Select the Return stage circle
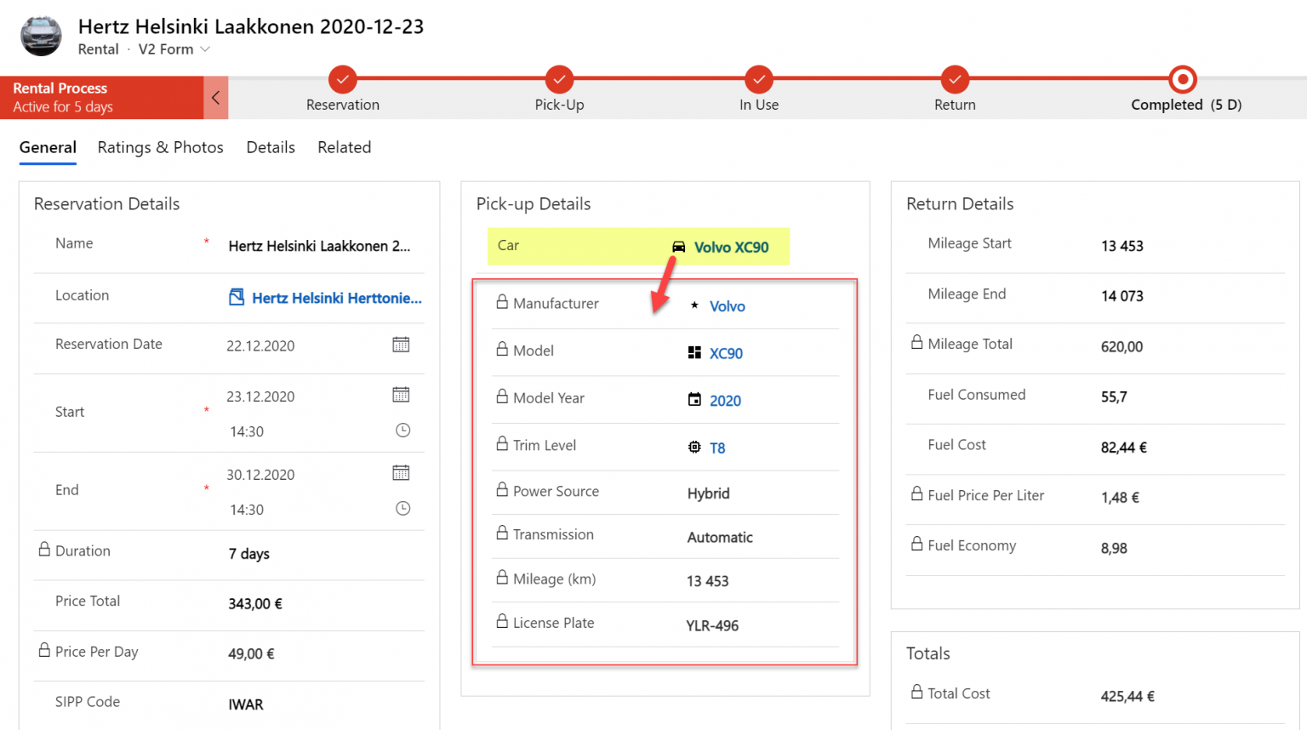 (955, 79)
